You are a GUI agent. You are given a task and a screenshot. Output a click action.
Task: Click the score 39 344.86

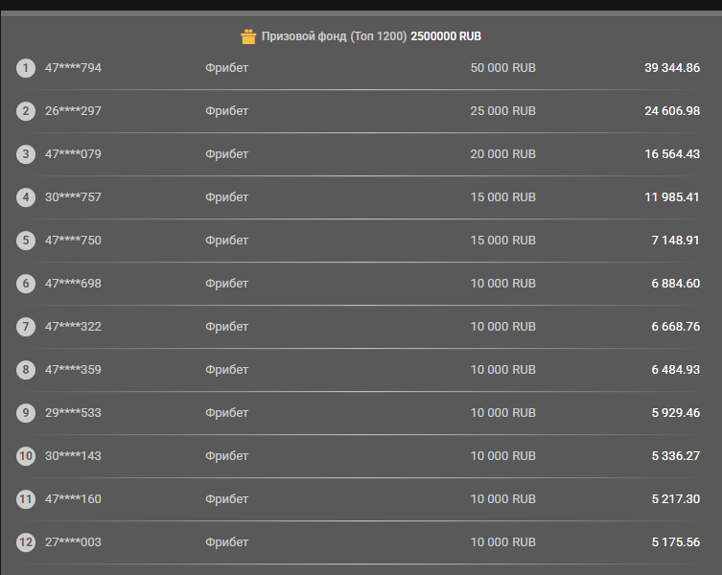[671, 68]
